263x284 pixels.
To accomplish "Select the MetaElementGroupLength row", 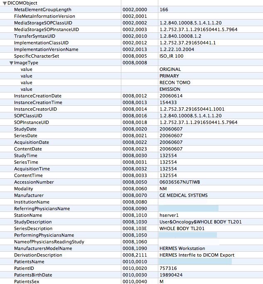I will 131,10.
